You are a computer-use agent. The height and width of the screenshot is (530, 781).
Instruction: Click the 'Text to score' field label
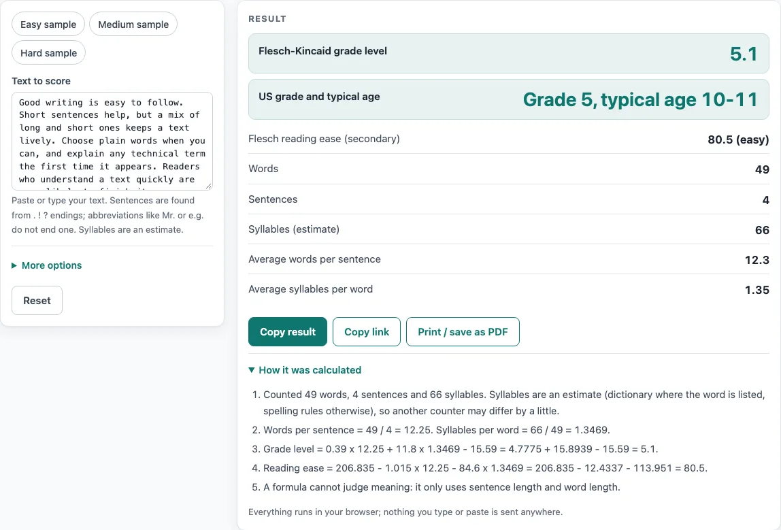[x=41, y=81]
